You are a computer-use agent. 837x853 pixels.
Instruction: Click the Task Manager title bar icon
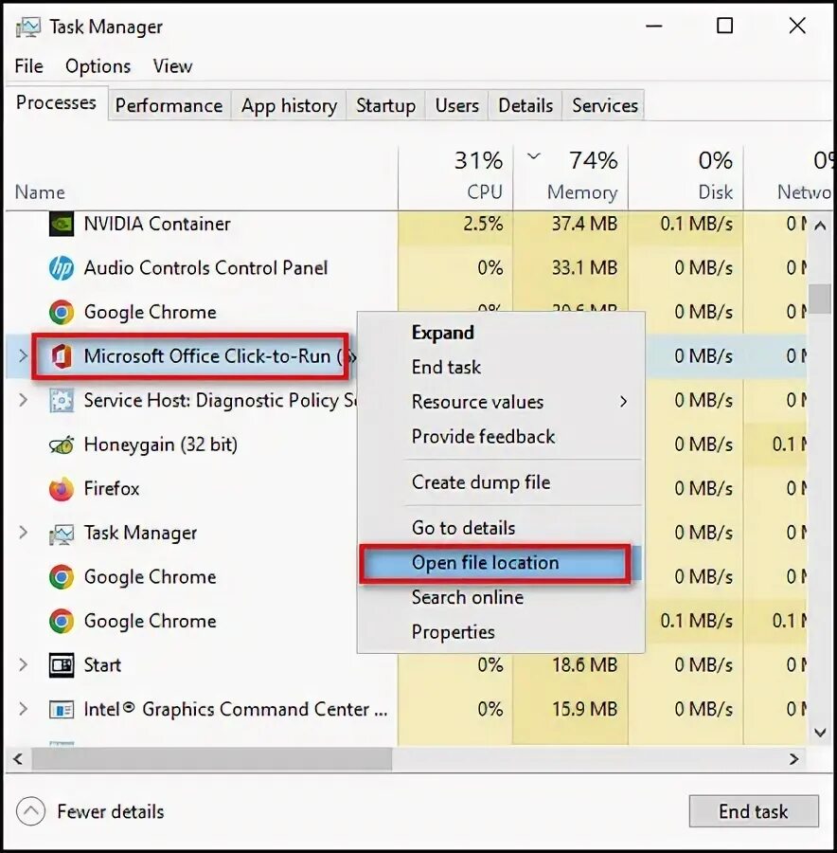(x=28, y=27)
